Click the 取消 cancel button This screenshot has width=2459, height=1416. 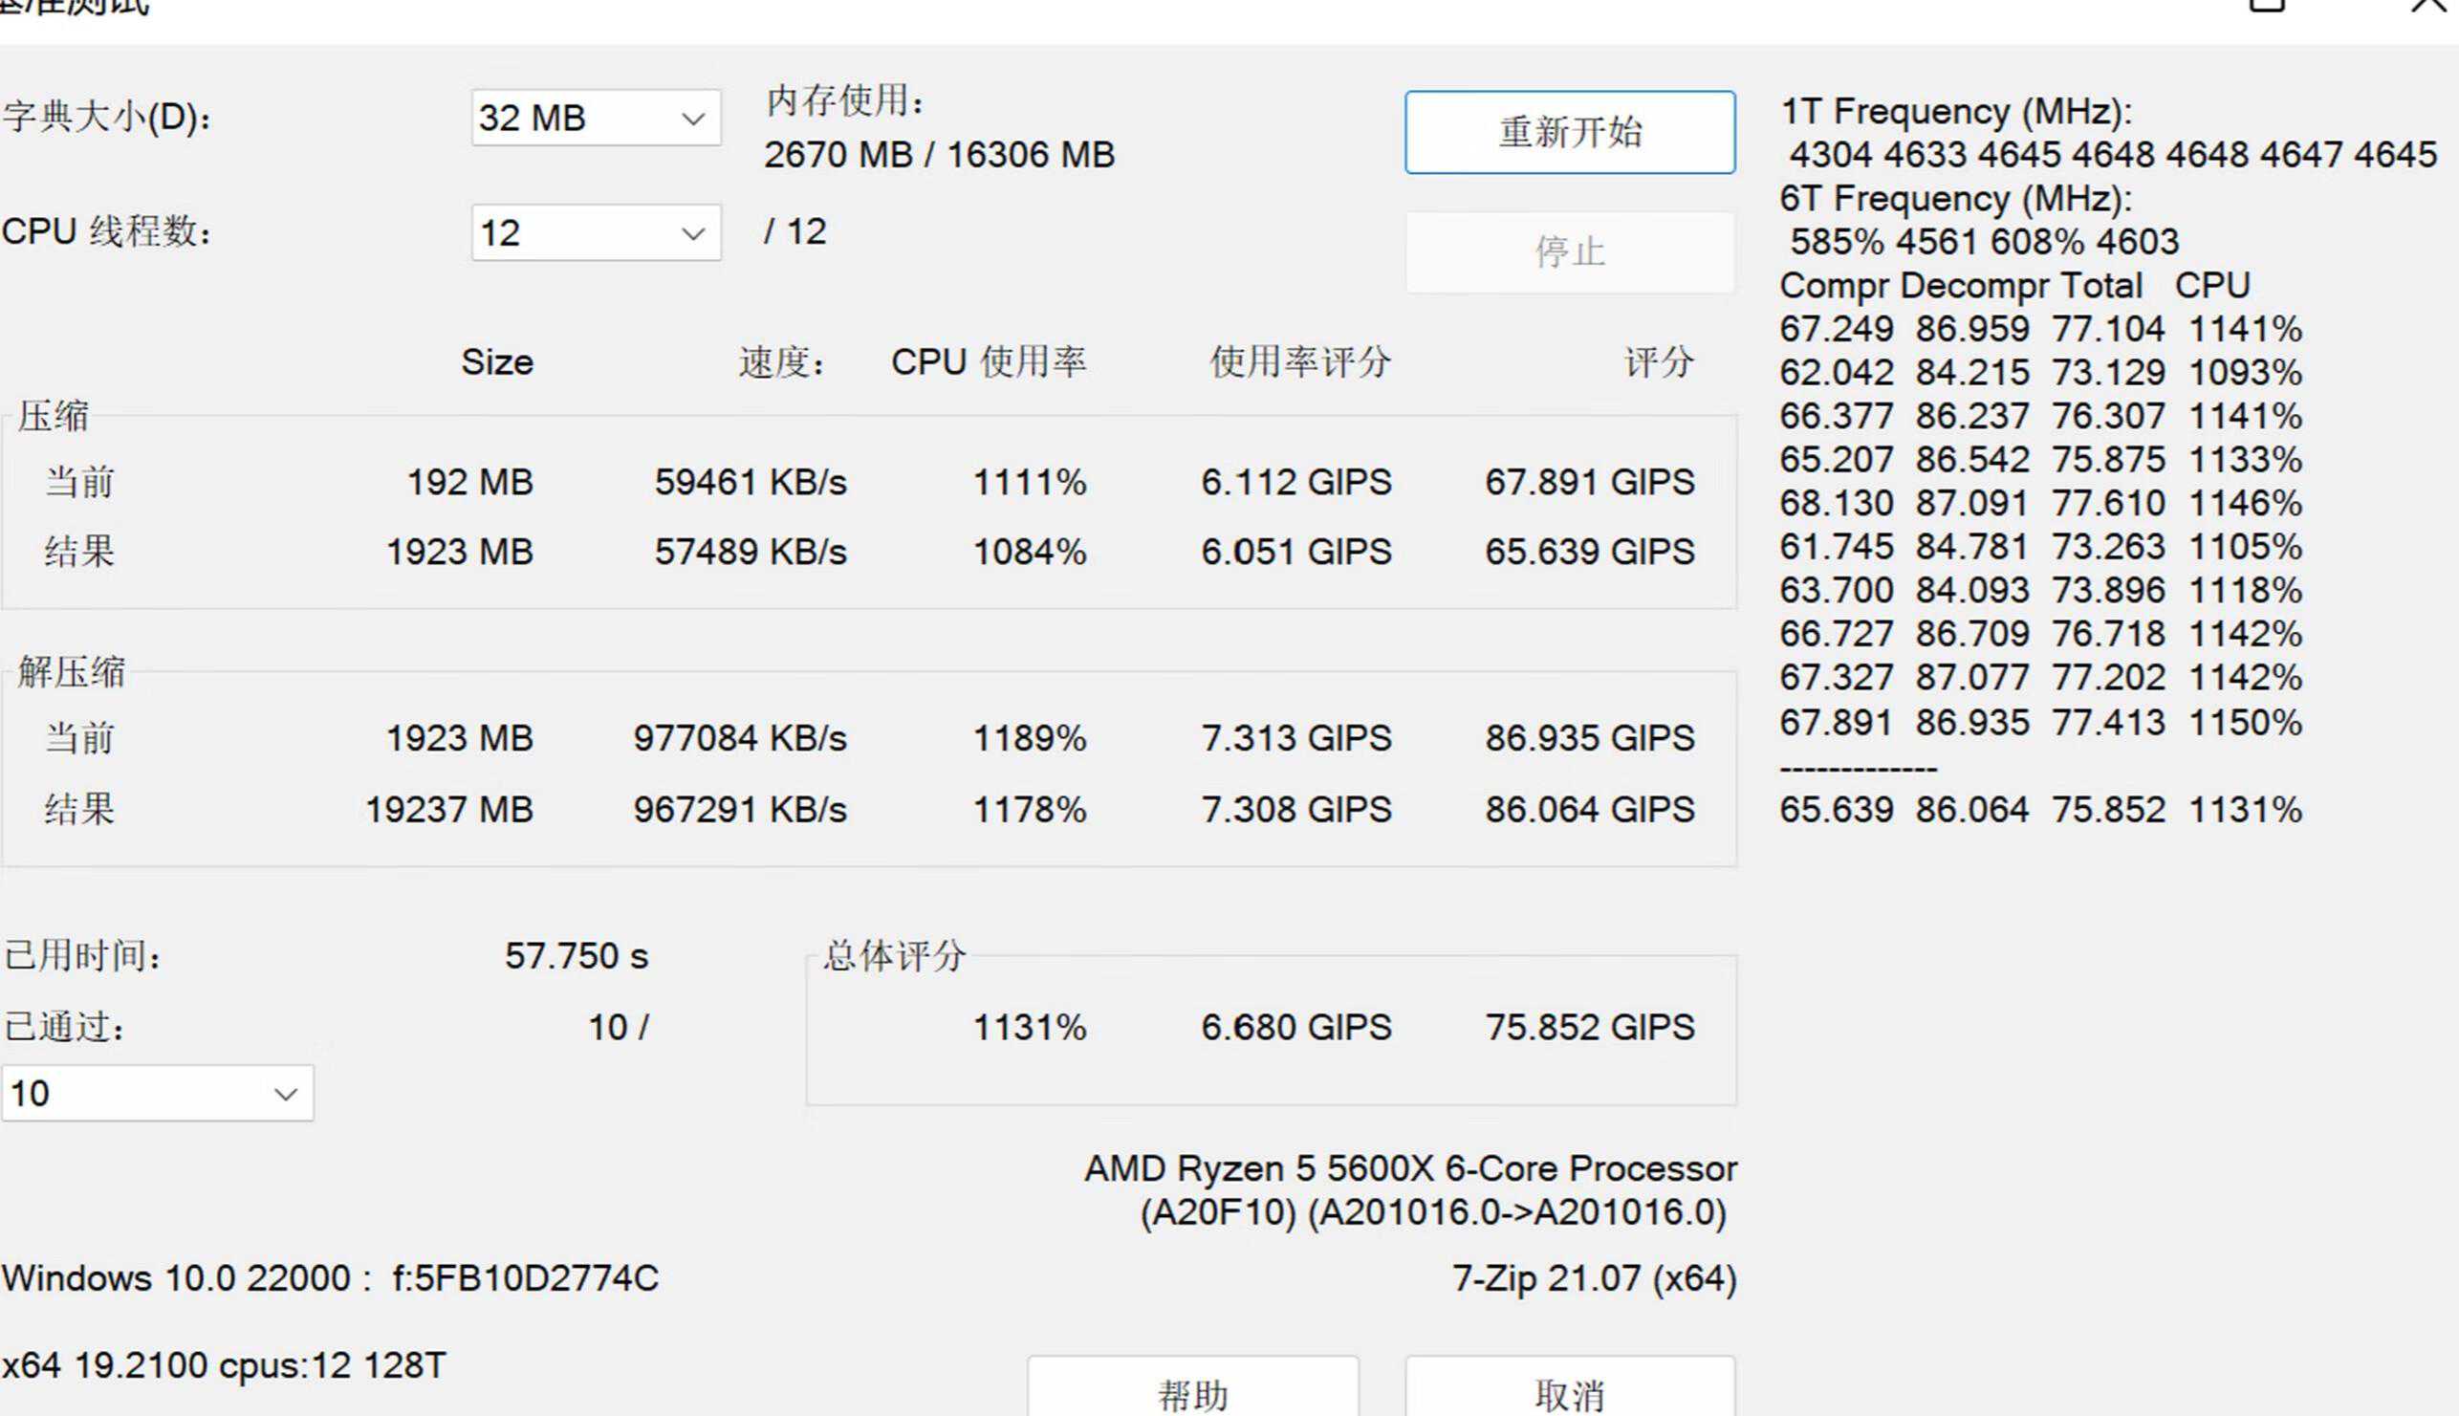coord(1569,1394)
